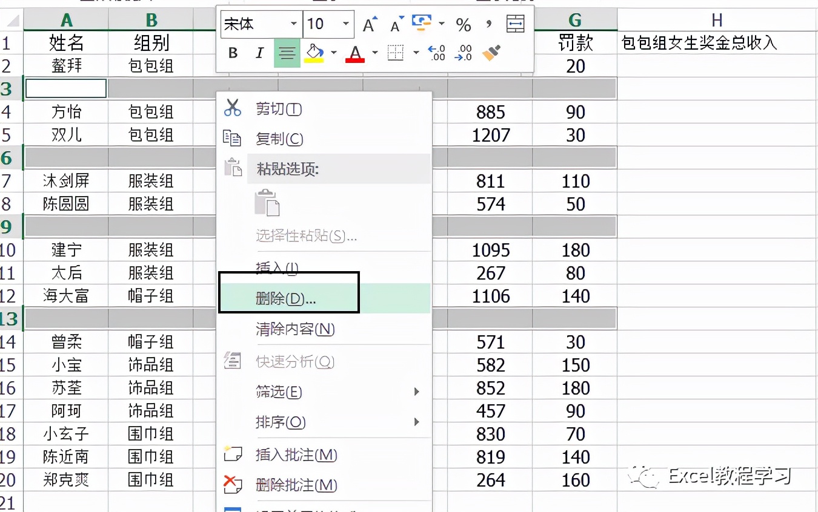Select the 帽子组 cell in 曾柔's row
This screenshot has width=818, height=512.
[151, 342]
